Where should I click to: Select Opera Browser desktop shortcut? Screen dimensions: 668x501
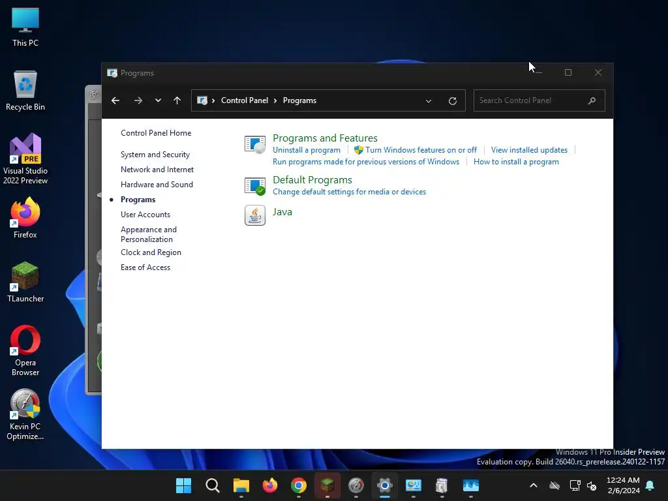coord(25,350)
